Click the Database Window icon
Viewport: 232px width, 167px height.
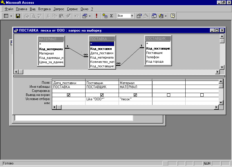pyautogui.click(x=154, y=16)
